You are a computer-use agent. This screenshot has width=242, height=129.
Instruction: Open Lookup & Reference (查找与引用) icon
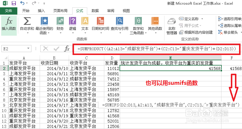(120, 21)
